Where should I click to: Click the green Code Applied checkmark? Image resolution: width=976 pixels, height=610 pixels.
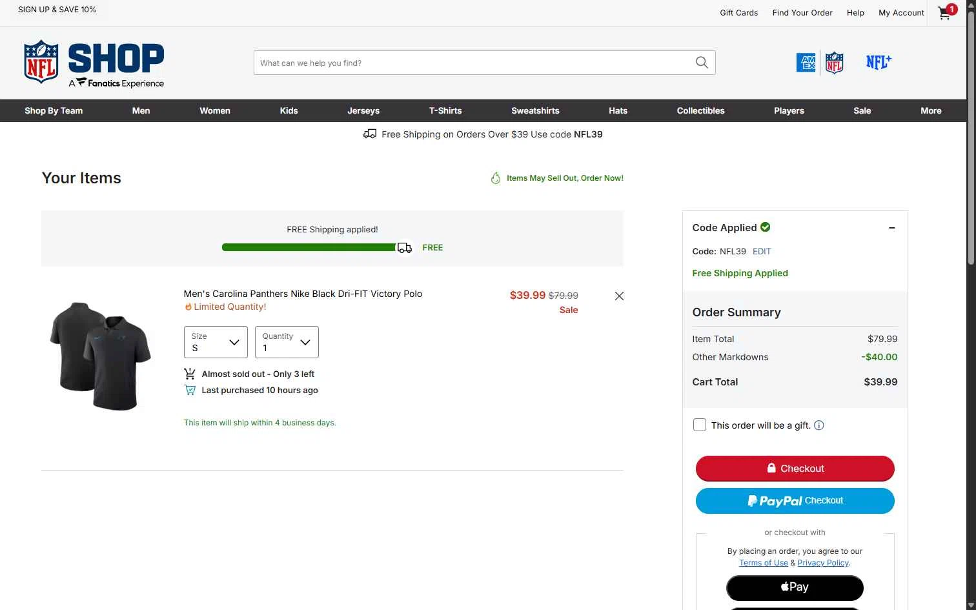[x=766, y=227]
